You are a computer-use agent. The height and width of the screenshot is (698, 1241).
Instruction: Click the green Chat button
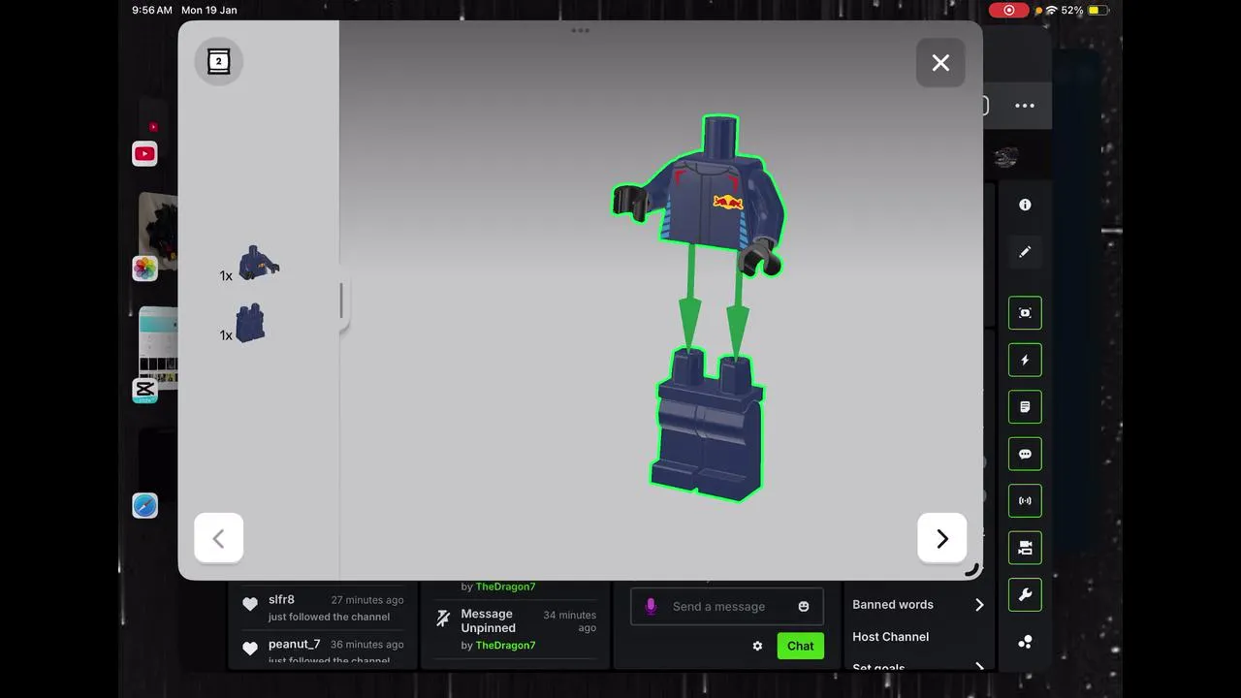pyautogui.click(x=801, y=646)
